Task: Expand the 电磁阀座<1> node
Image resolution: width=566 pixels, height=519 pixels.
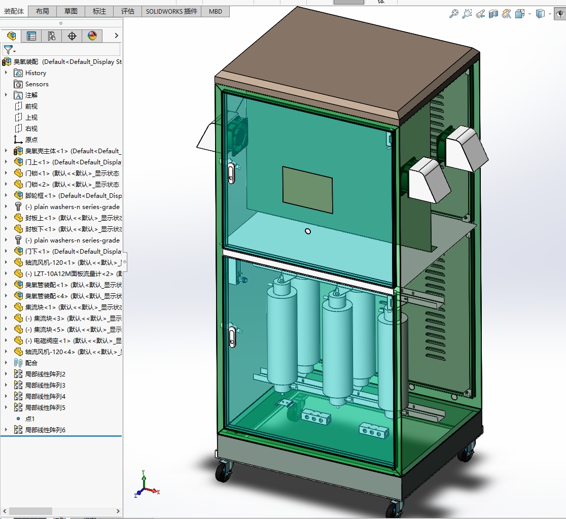Action: pyautogui.click(x=6, y=340)
